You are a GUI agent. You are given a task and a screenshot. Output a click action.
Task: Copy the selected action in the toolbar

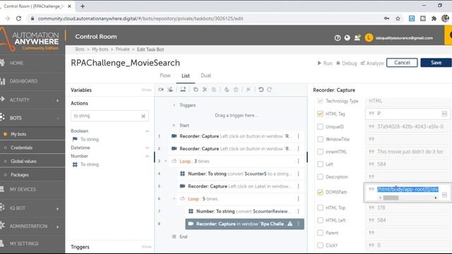196,90
